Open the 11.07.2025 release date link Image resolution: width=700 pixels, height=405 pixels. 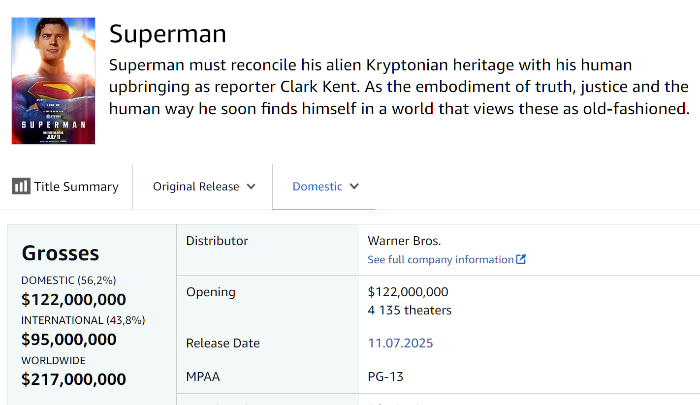click(x=400, y=343)
